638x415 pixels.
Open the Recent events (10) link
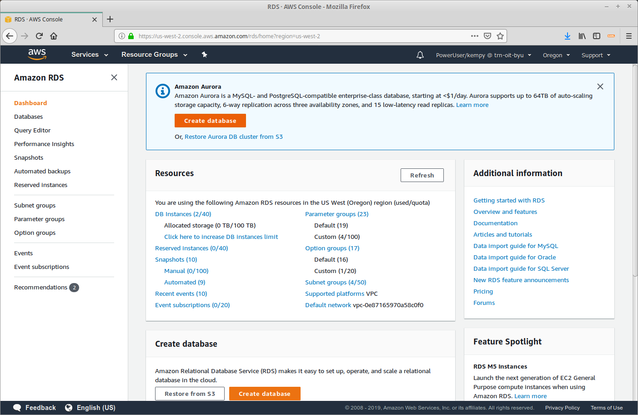click(181, 294)
